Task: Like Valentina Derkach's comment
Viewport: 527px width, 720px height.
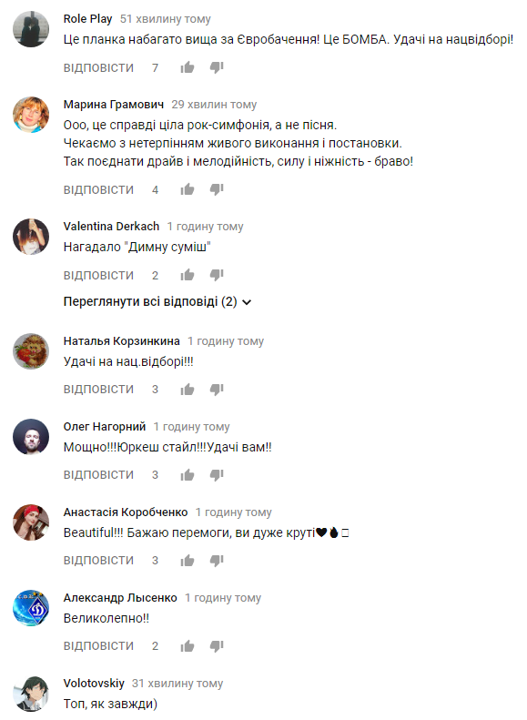Action: pyautogui.click(x=187, y=275)
